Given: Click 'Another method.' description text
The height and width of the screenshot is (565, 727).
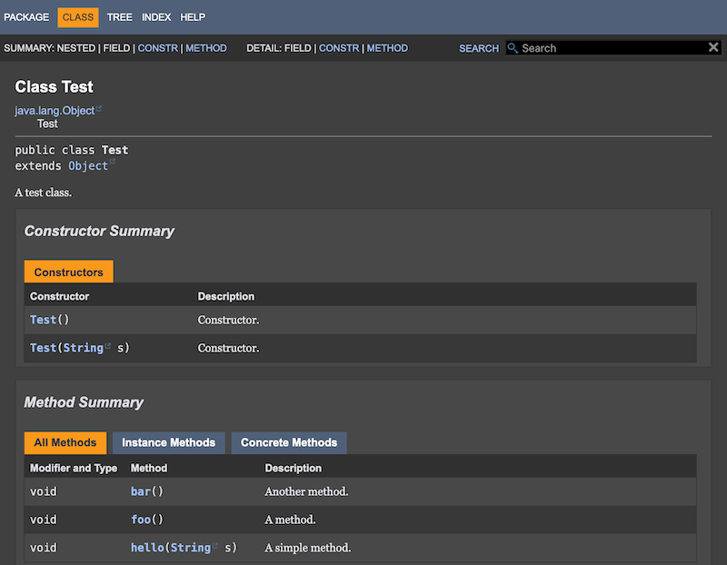Looking at the screenshot, I should click(306, 491).
